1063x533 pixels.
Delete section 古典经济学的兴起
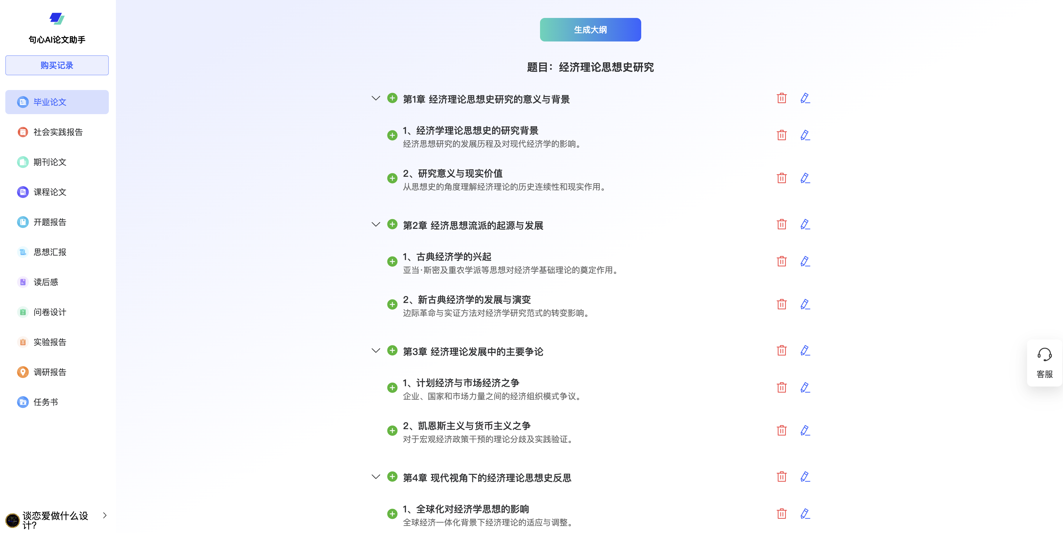[782, 261]
